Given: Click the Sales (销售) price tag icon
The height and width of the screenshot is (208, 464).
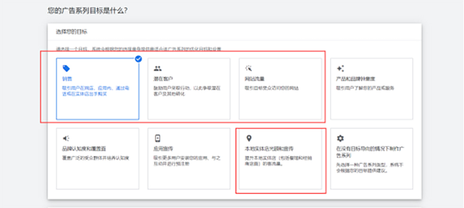Looking at the screenshot, I should (66, 69).
